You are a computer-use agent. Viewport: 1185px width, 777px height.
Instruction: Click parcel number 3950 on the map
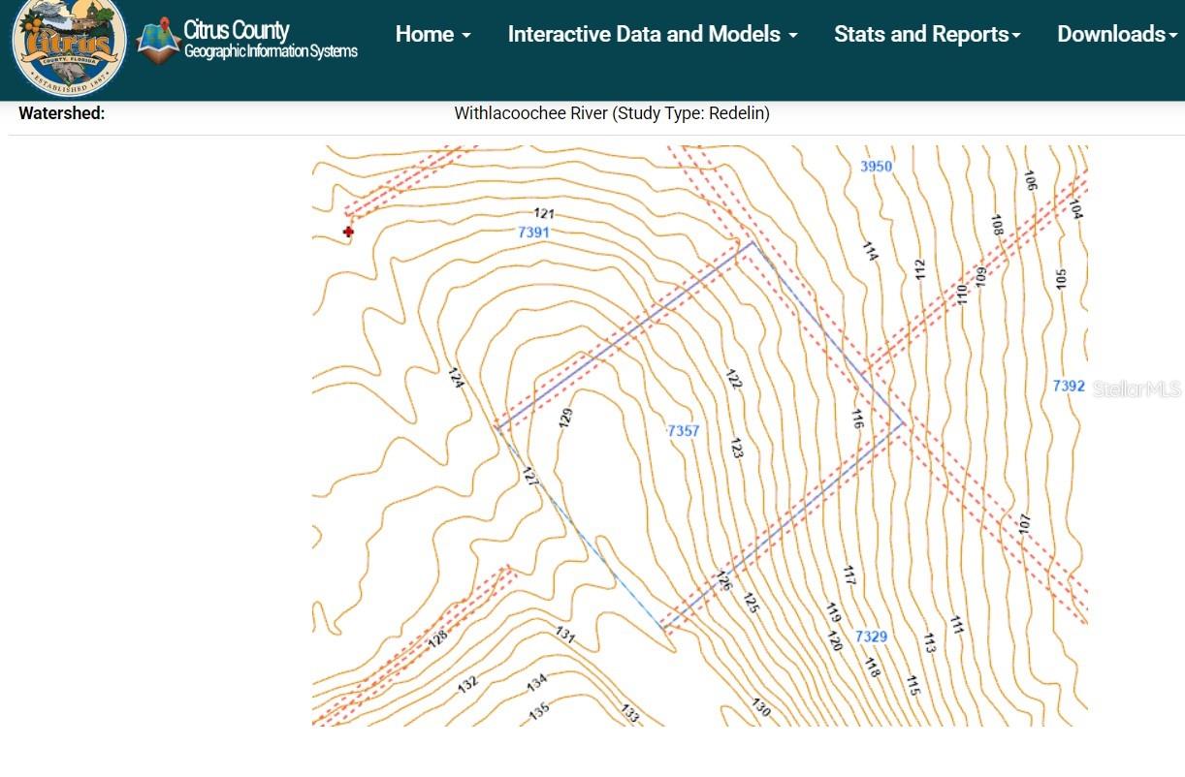click(876, 167)
